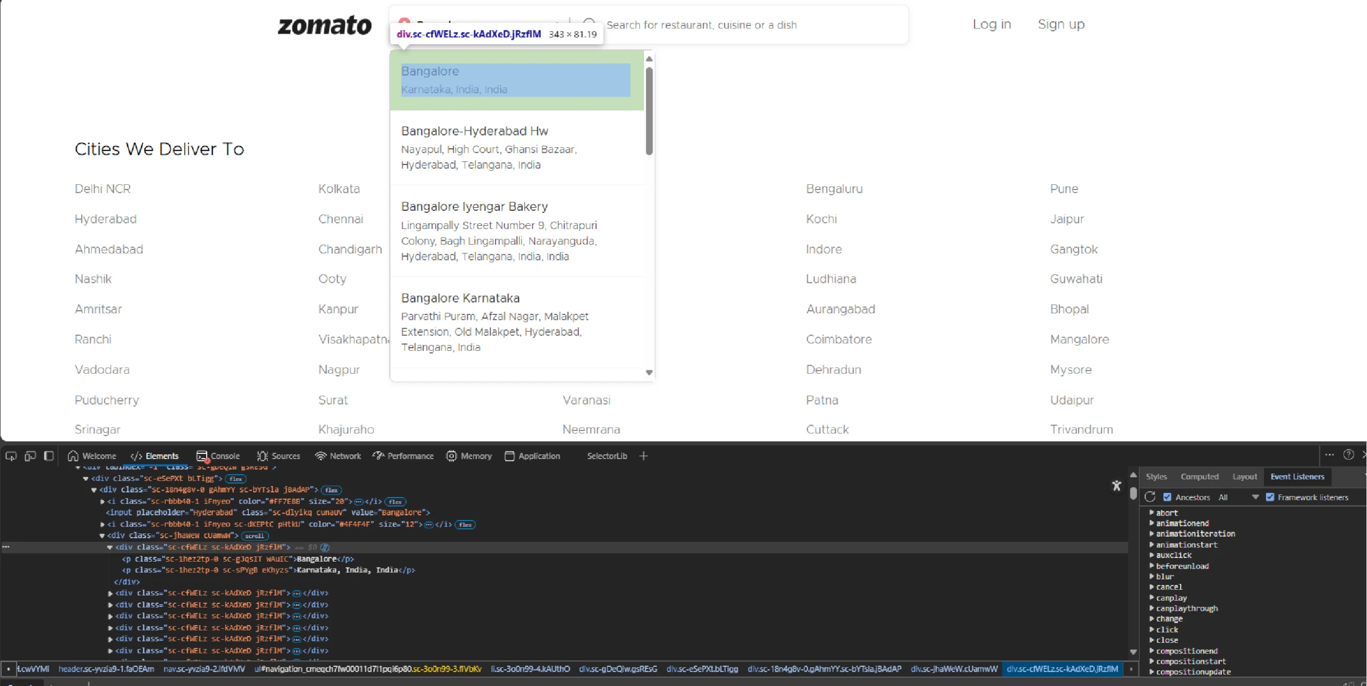Image resolution: width=1367 pixels, height=686 pixels.
Task: Click the location dropdown scrollbar thumb
Action: tap(649, 111)
